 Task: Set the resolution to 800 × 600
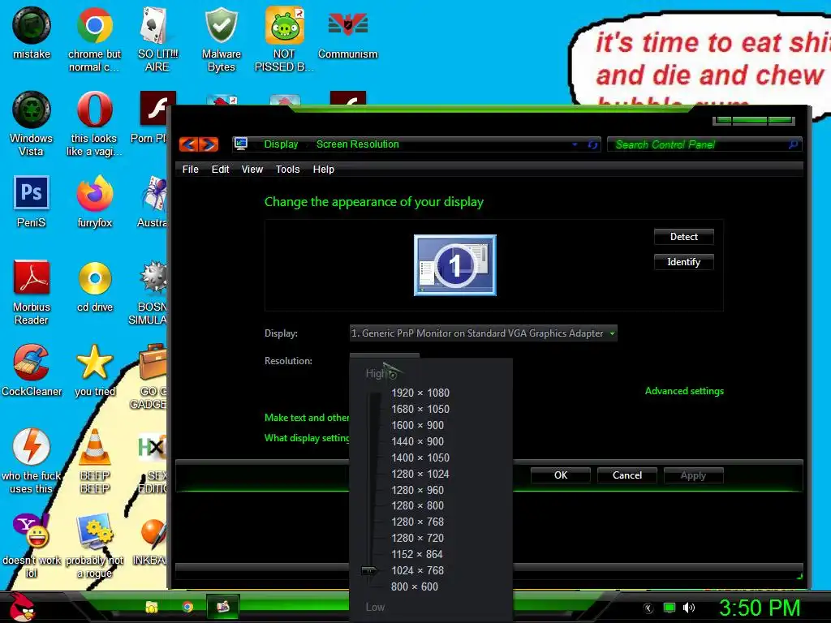pyautogui.click(x=415, y=586)
